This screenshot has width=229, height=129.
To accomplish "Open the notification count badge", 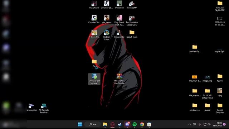I will (x=224, y=124).
